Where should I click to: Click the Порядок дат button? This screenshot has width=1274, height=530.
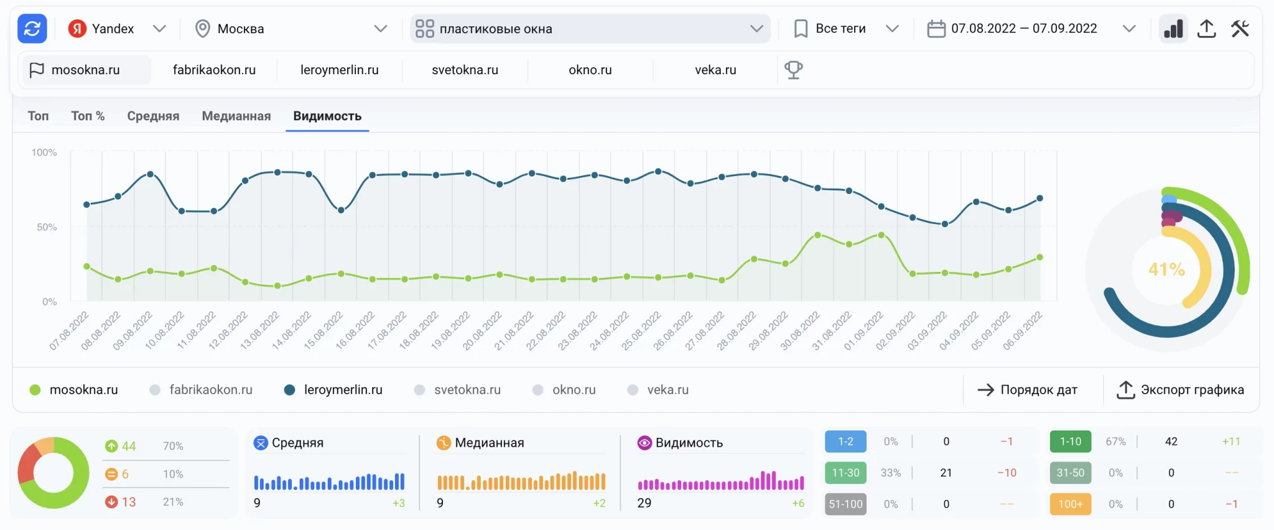(x=1028, y=390)
